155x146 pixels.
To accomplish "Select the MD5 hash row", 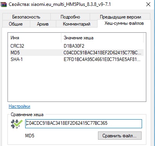I will 77,53.
